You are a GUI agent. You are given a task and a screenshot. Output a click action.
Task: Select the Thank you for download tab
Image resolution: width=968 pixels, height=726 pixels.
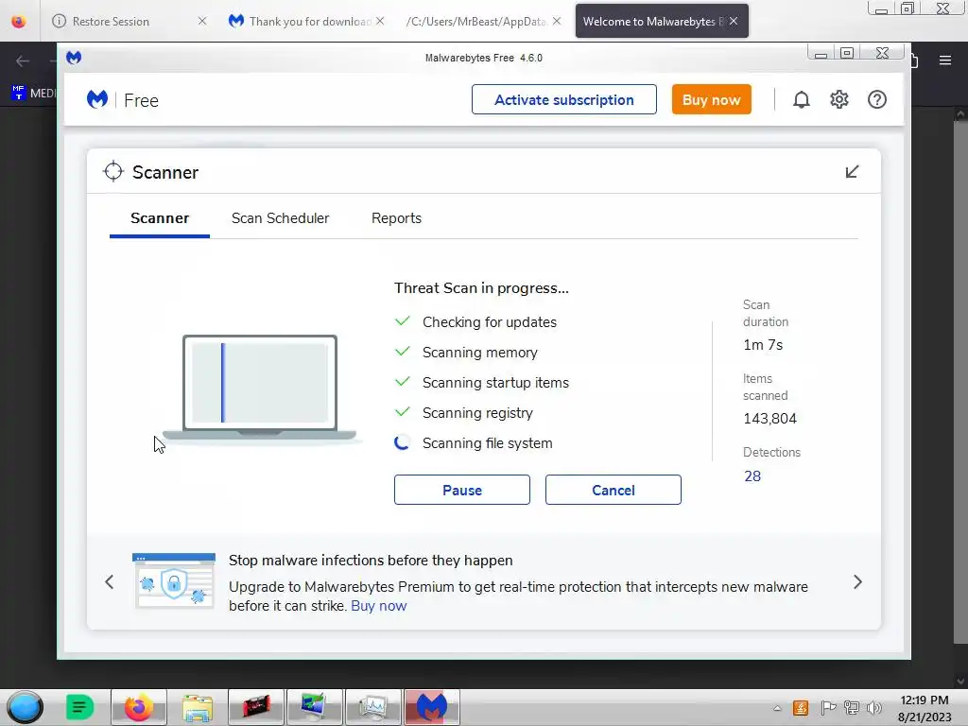tap(309, 22)
